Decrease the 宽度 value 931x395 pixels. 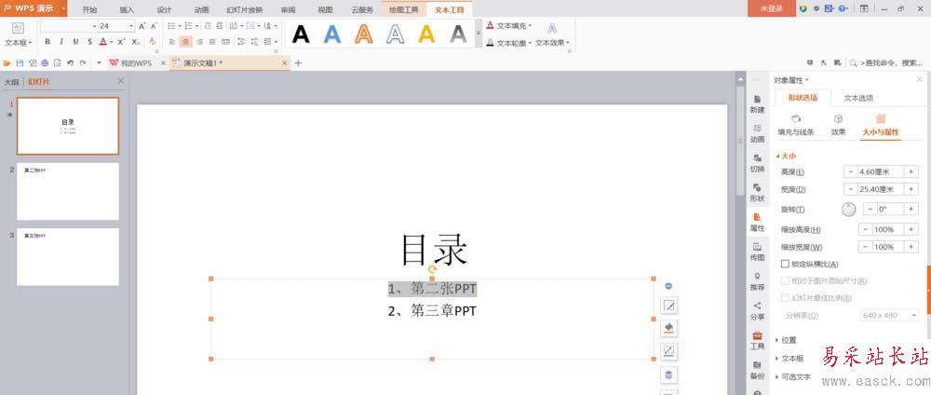[x=850, y=189]
